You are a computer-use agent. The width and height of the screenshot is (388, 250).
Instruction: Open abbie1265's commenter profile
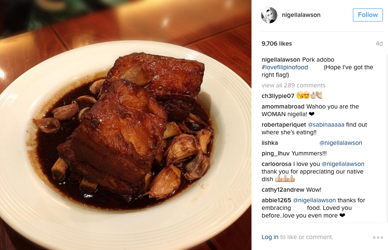[x=276, y=200]
